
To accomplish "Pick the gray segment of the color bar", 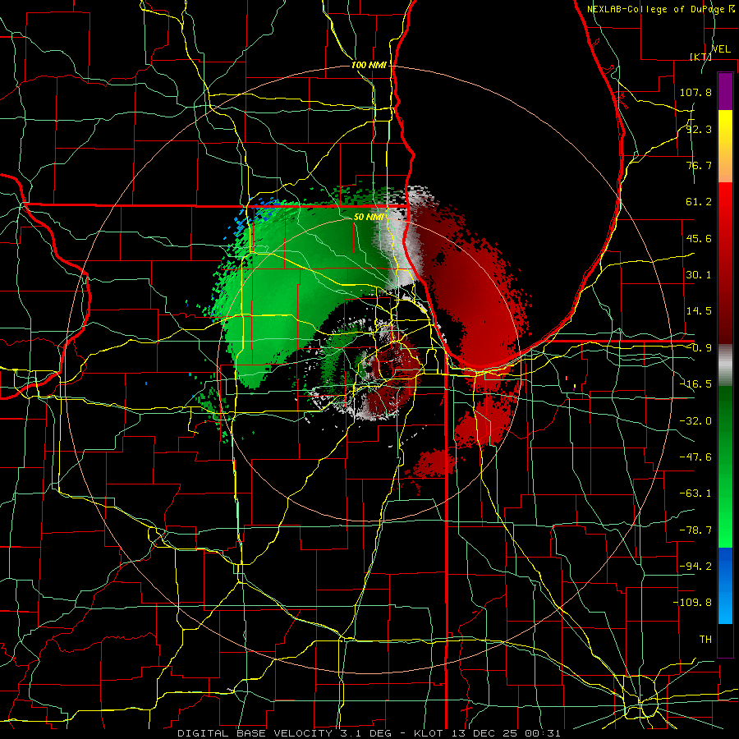I will [725, 365].
